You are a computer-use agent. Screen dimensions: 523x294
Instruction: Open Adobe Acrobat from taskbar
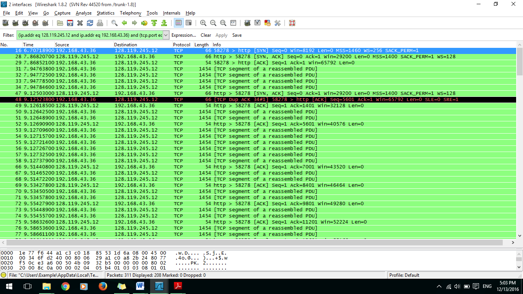click(178, 286)
